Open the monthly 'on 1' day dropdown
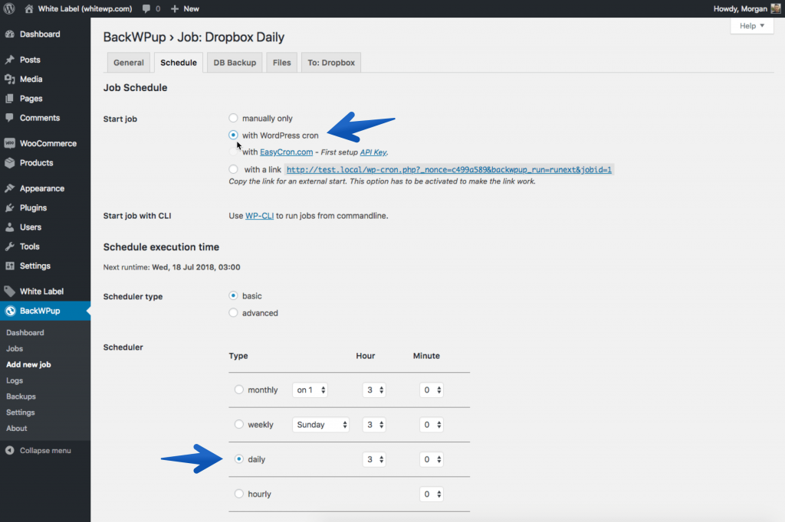 (x=310, y=390)
